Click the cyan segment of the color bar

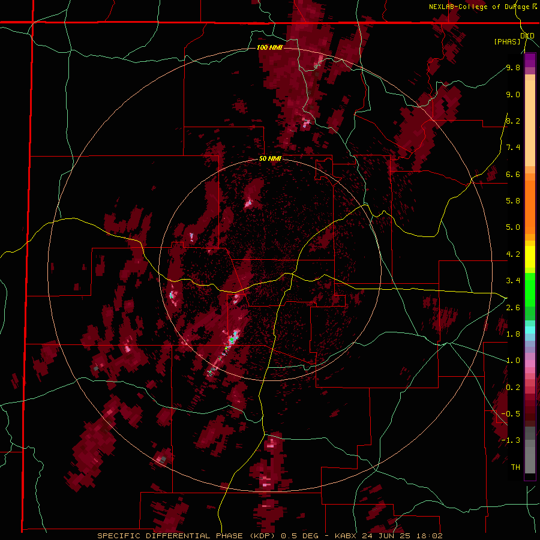pyautogui.click(x=530, y=330)
